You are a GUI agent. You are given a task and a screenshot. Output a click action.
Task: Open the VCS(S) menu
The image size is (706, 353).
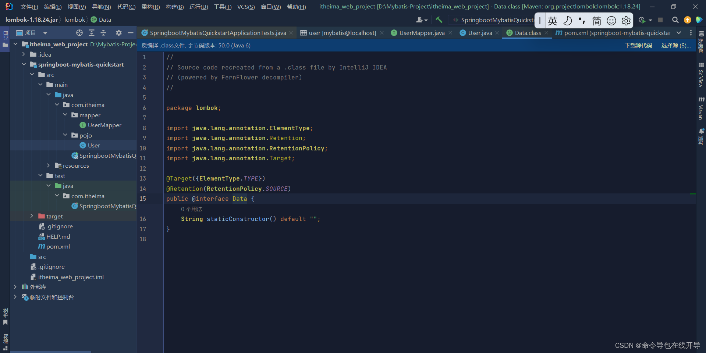(246, 7)
